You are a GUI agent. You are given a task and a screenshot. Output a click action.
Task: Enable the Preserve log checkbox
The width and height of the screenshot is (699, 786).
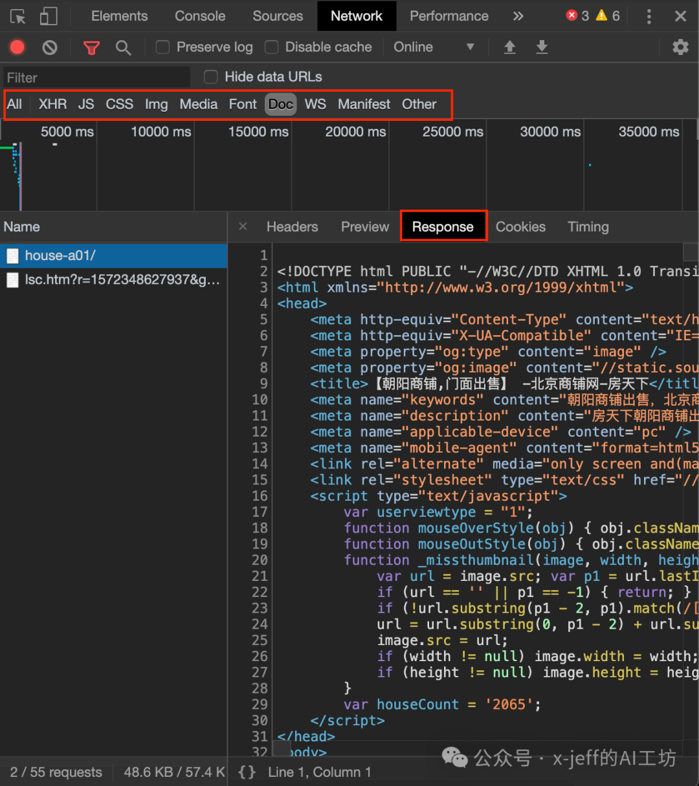163,47
